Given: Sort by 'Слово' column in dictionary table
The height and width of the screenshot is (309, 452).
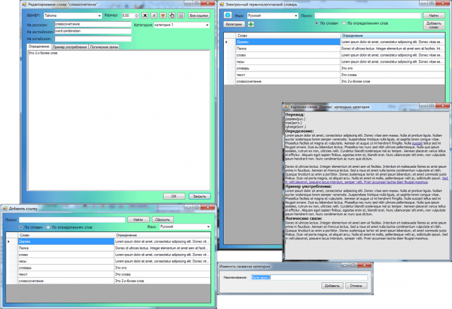Looking at the screenshot, I should point(288,35).
